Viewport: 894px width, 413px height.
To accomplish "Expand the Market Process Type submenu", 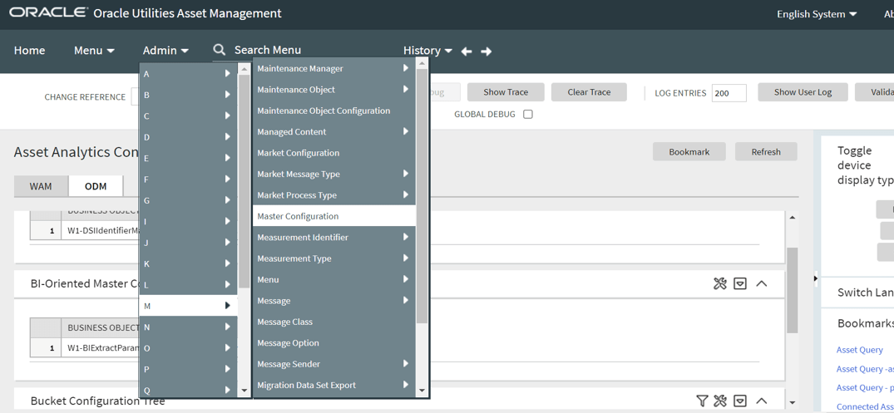I will (334, 194).
